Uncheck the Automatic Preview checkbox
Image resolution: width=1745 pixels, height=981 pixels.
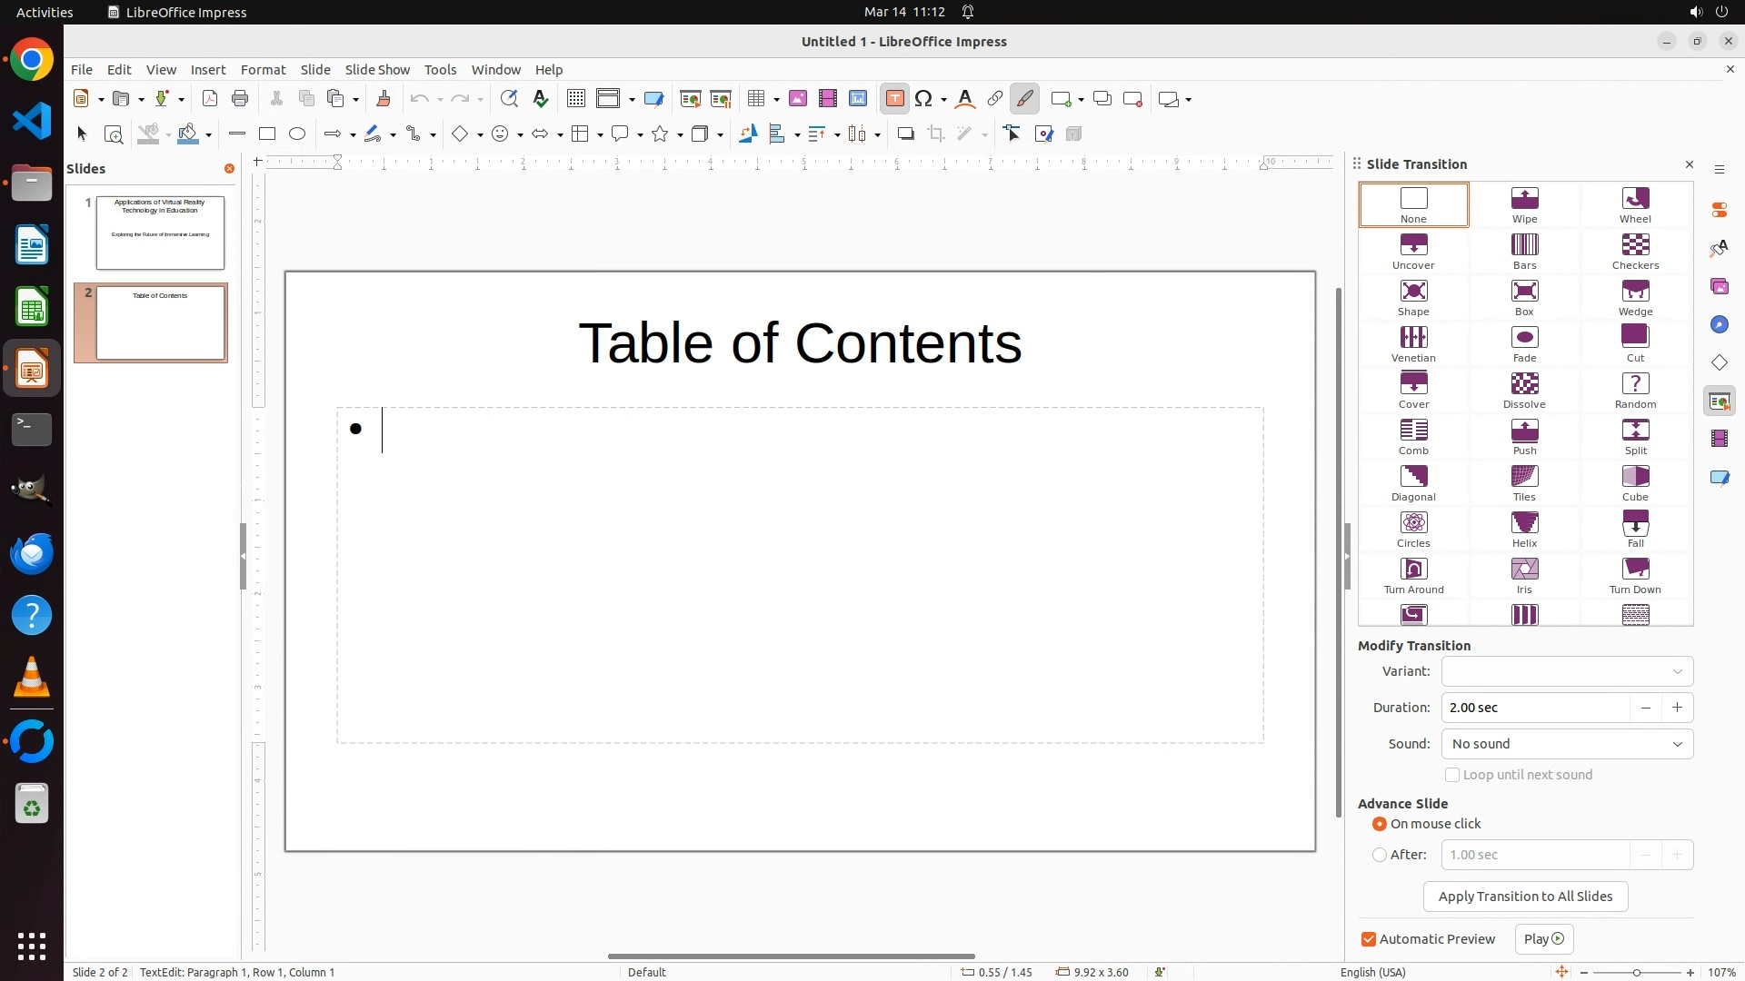coord(1369,939)
